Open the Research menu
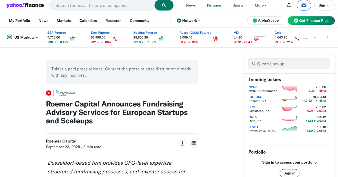Screen dimensions: 338x177 pos(114,21)
